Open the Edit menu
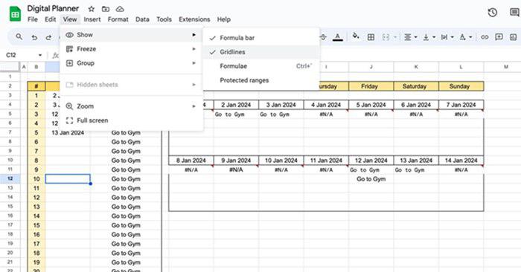Viewport: 521px width, 272px height. click(x=50, y=19)
